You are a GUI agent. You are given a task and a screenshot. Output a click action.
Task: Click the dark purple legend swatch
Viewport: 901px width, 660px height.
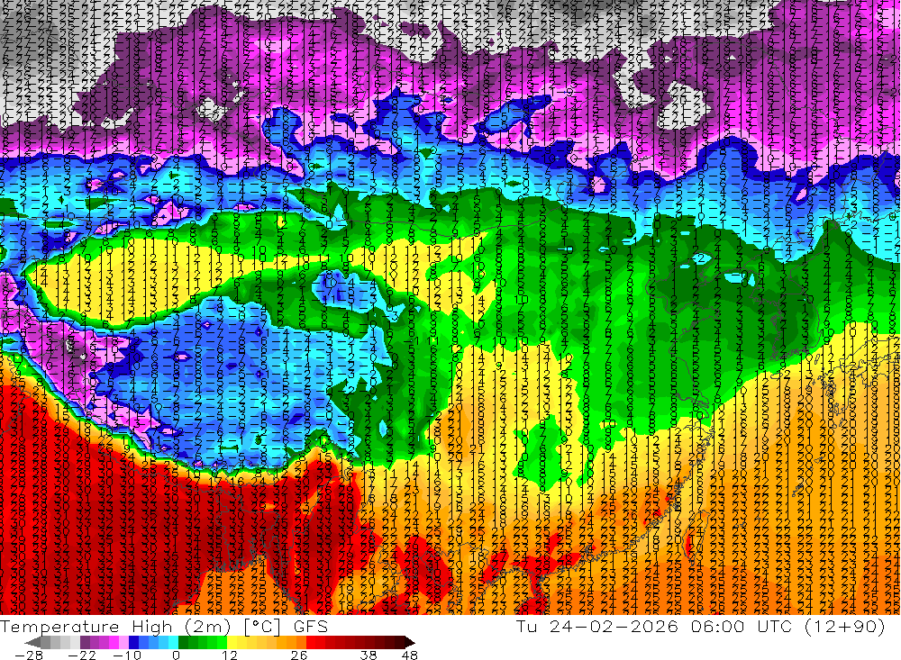[85, 642]
